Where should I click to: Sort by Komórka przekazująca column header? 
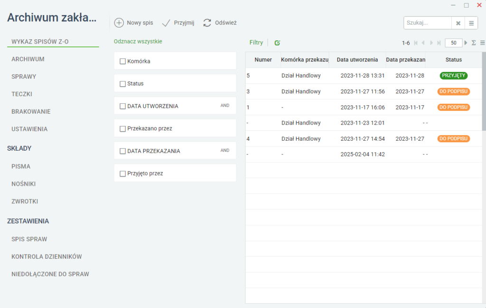tap(305, 60)
